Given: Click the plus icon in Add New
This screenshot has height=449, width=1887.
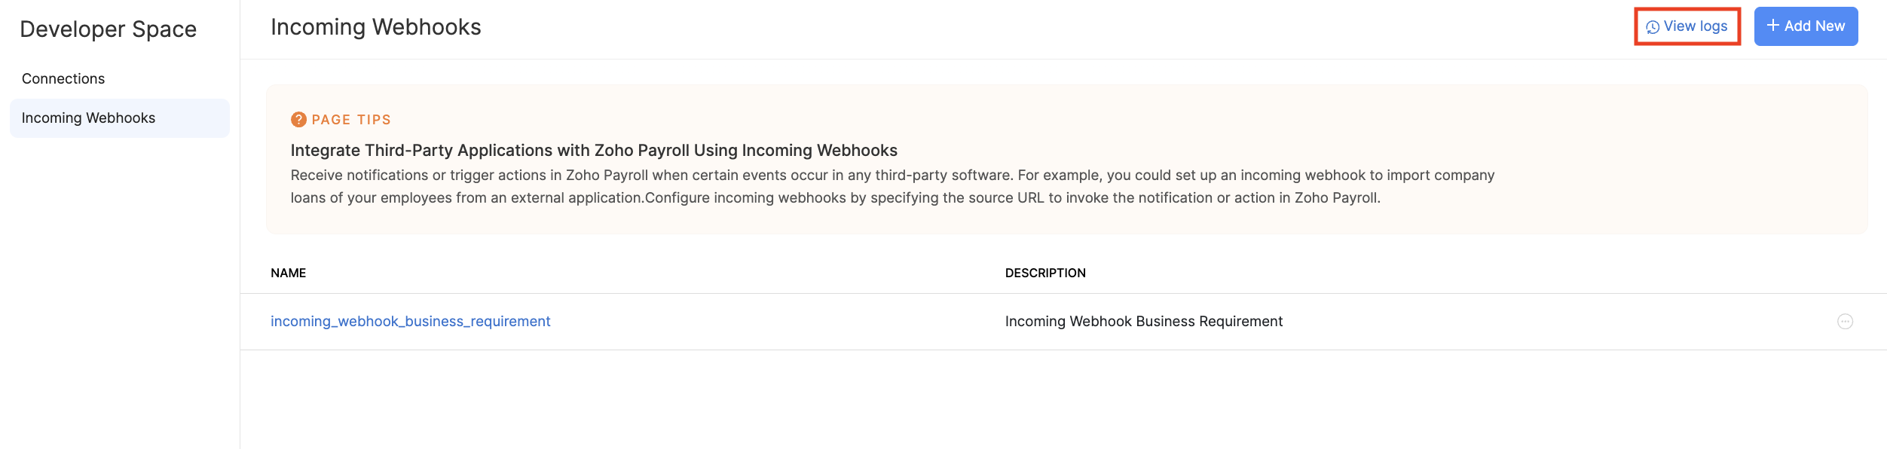Looking at the screenshot, I should point(1773,26).
